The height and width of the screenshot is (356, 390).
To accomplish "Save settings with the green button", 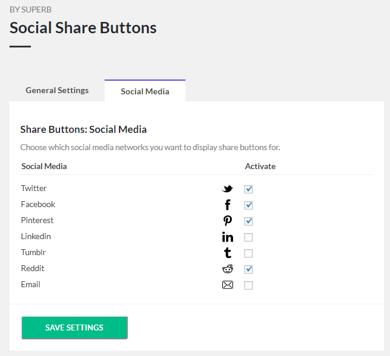I will [74, 328].
